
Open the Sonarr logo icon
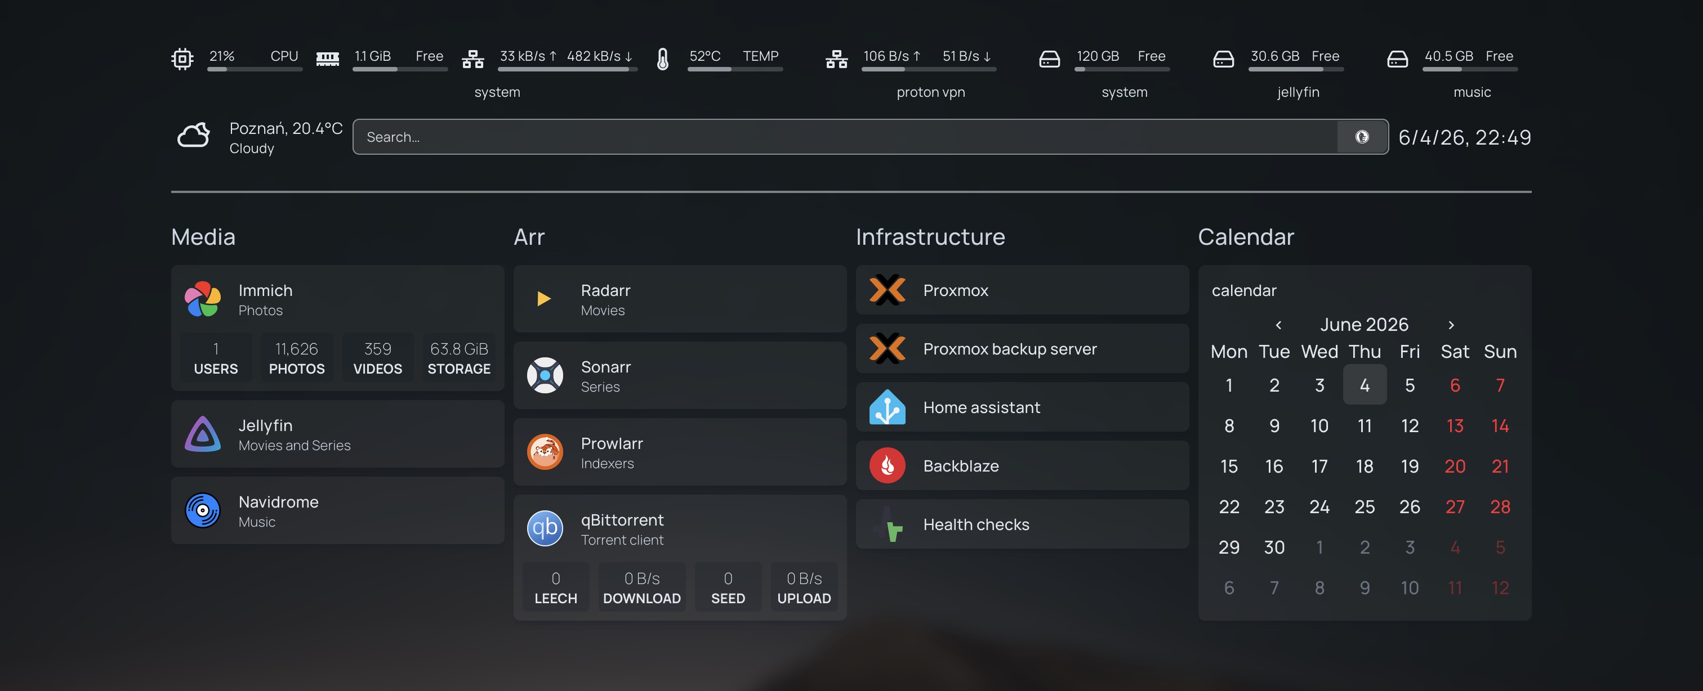pos(545,376)
